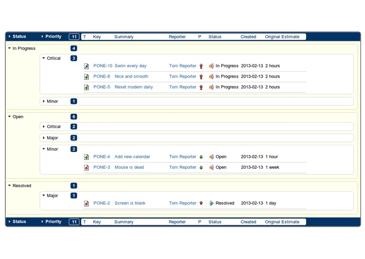Image resolution: width=365 pixels, height=259 pixels.
Task: Click the total count badge 11 at top
Action: point(74,37)
